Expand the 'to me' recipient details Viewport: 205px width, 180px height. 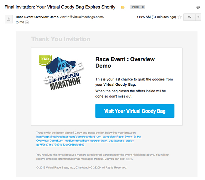pos(27,22)
